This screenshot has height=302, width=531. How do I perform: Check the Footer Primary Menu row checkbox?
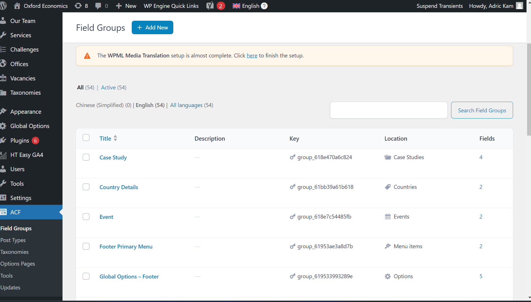click(86, 246)
